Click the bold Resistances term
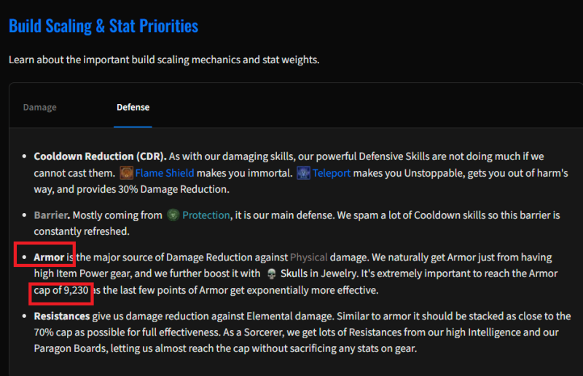This screenshot has height=376, width=583. 62,316
